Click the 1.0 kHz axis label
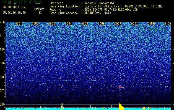Image resolution: width=174 pixels, height=110 pixels. pyautogui.click(x=2, y=50)
